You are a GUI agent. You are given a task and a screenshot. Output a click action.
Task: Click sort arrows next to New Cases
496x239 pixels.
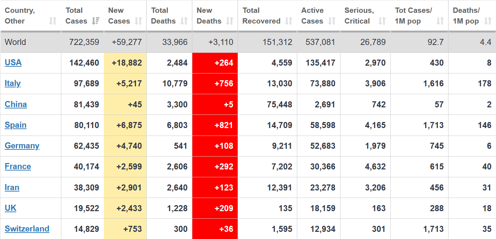138,21
